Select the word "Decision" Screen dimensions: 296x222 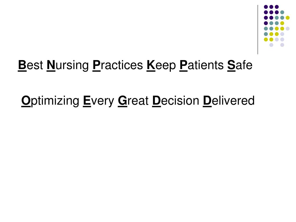pyautogui.click(x=175, y=101)
